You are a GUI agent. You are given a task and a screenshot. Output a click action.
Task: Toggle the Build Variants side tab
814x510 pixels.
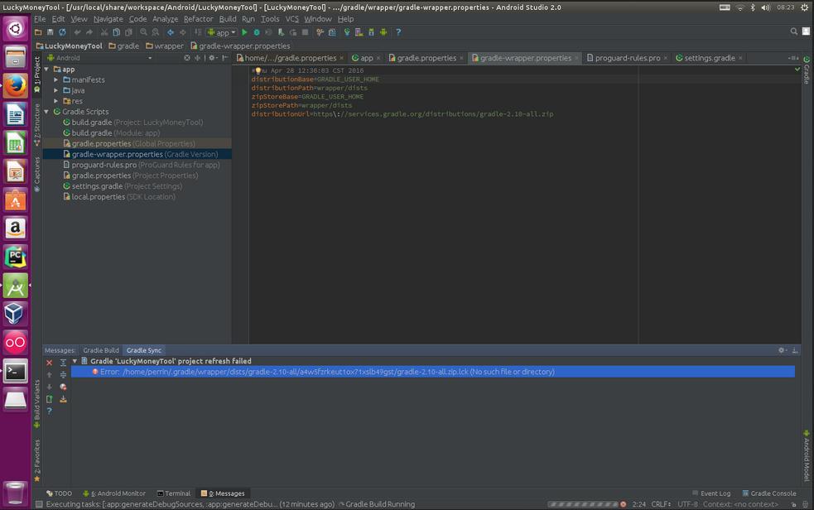pos(37,404)
